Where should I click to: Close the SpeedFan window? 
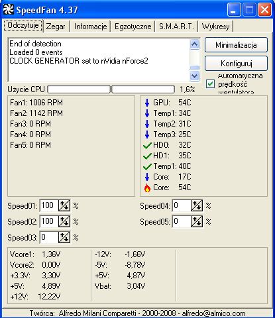264,10
